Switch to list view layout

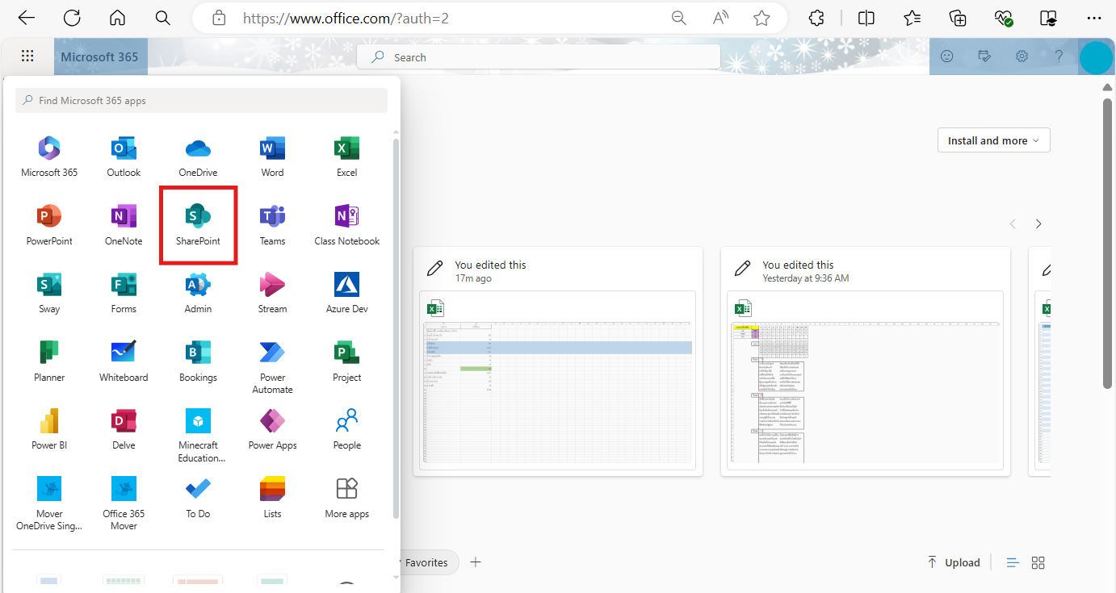(x=1013, y=562)
